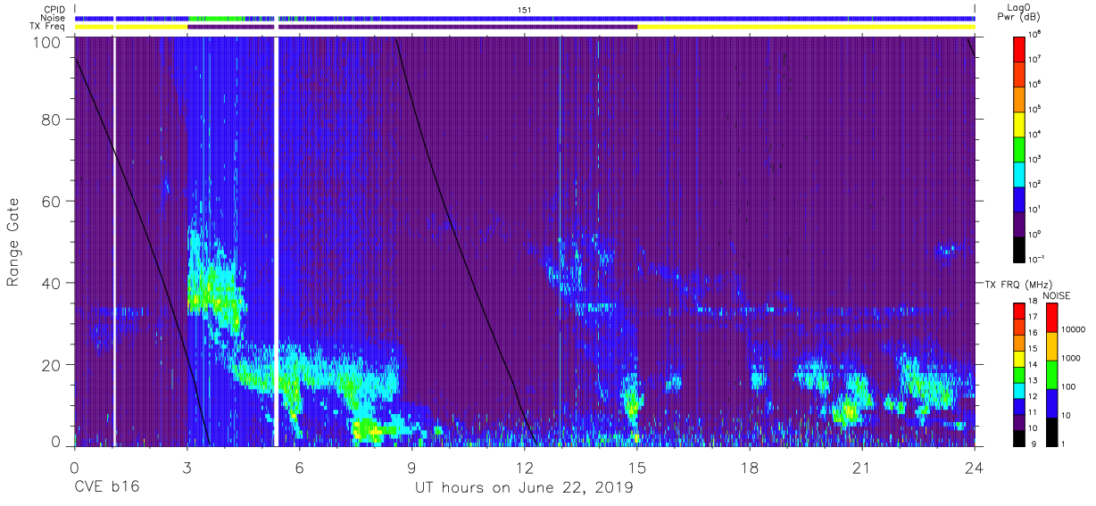The image size is (1096, 506).
Task: Click the red segment of the NOISE color bar
Action: click(x=1050, y=318)
